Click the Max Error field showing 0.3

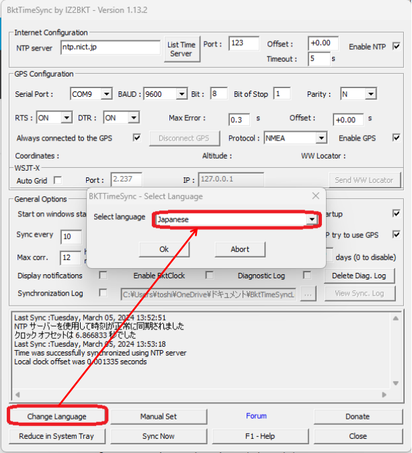tap(239, 120)
